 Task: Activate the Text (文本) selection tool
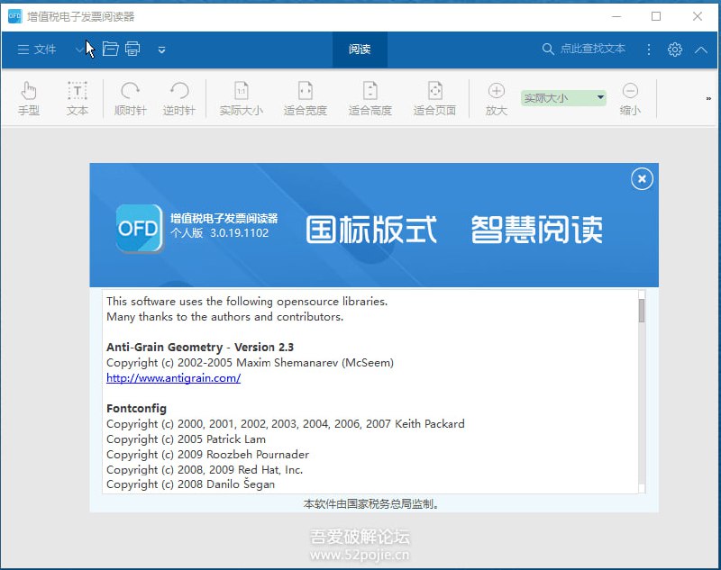pos(78,96)
